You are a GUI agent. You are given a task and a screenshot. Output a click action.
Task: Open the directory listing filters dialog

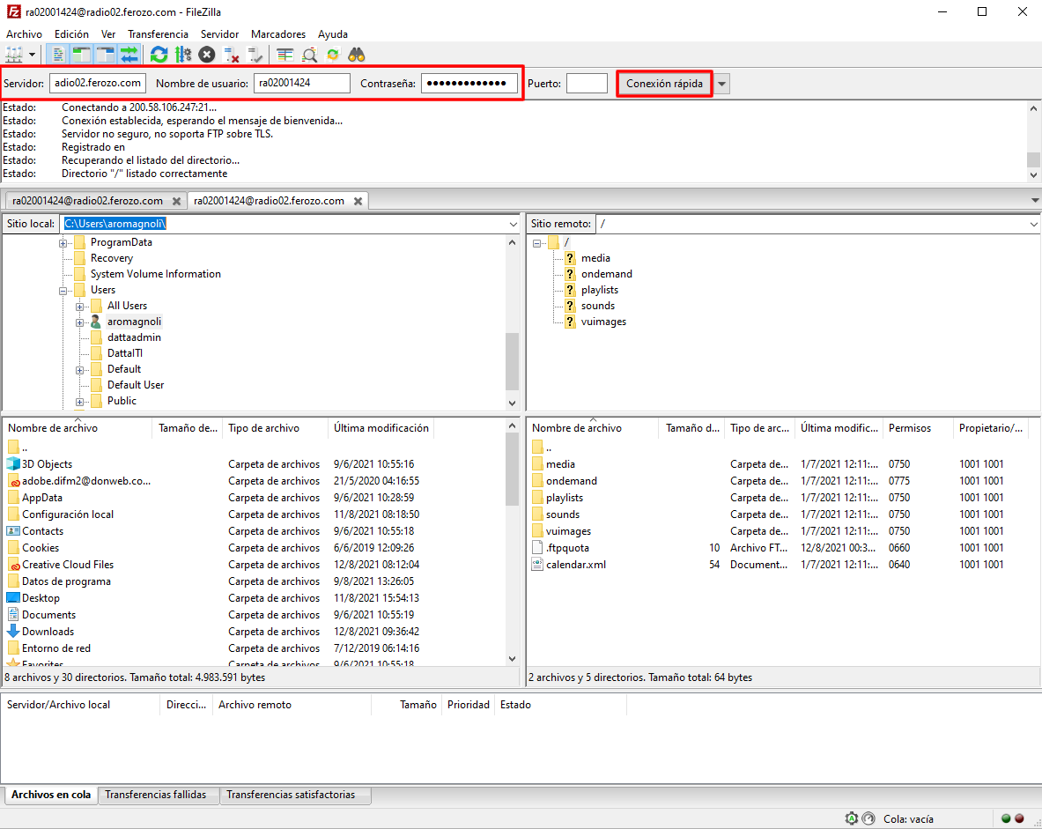[285, 55]
